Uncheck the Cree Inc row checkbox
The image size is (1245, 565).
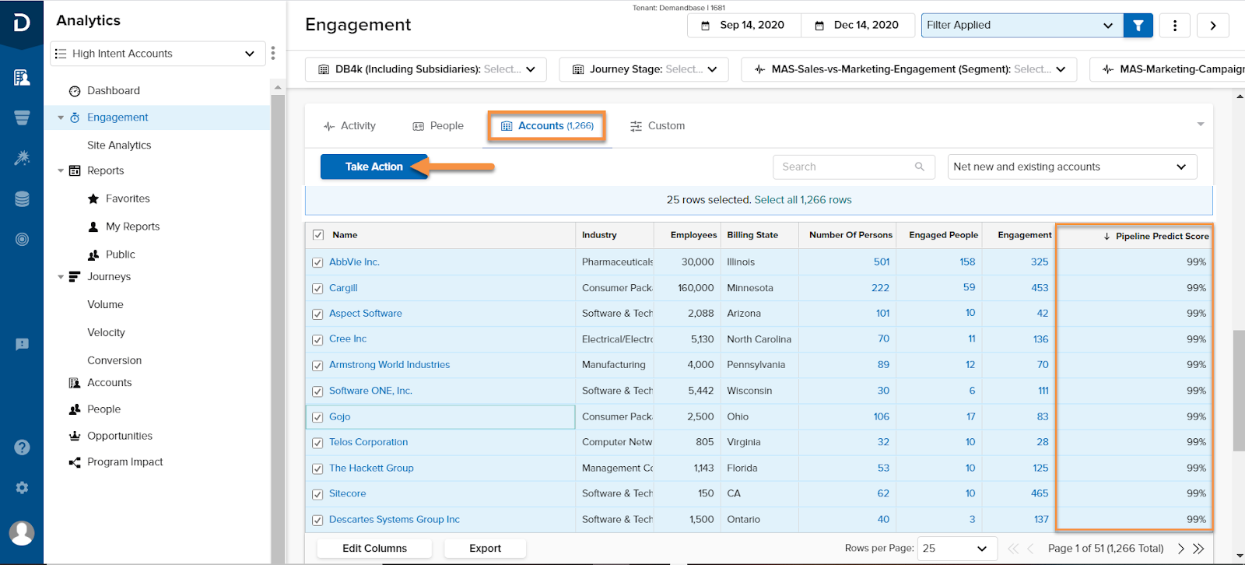pos(317,339)
